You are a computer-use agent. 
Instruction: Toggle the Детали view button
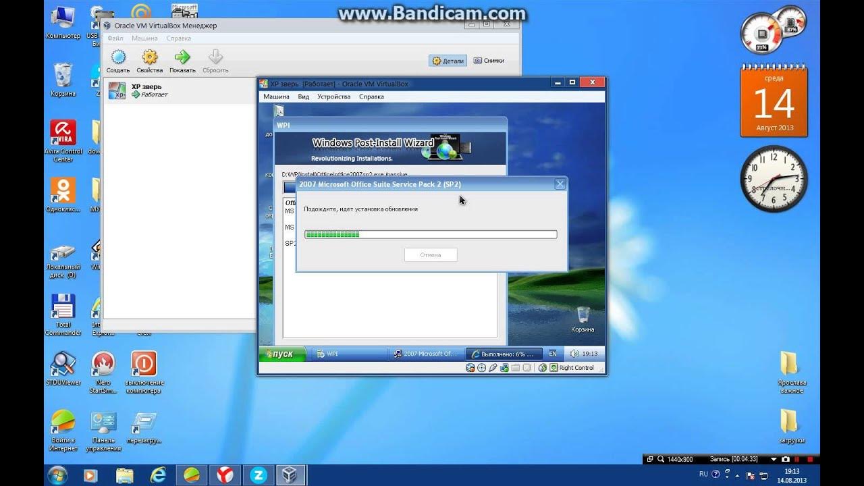pos(448,61)
